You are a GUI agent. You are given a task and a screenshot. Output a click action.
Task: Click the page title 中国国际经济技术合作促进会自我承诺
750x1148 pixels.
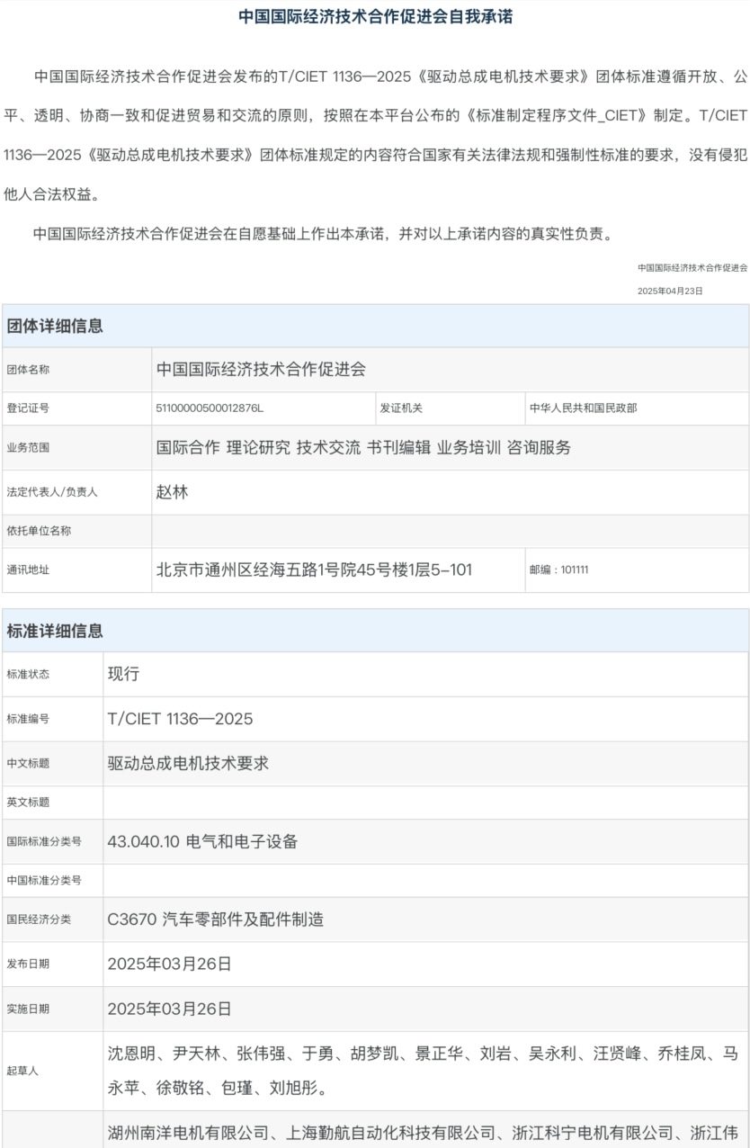pyautogui.click(x=375, y=17)
